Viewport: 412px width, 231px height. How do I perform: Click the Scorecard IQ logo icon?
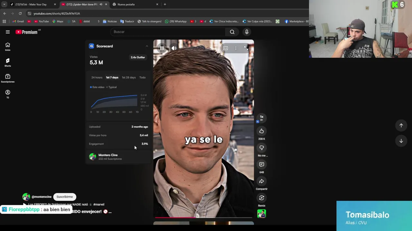coord(91,46)
